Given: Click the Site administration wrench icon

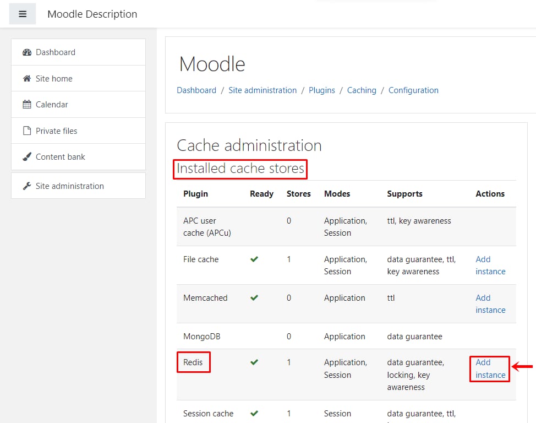Looking at the screenshot, I should click(27, 186).
